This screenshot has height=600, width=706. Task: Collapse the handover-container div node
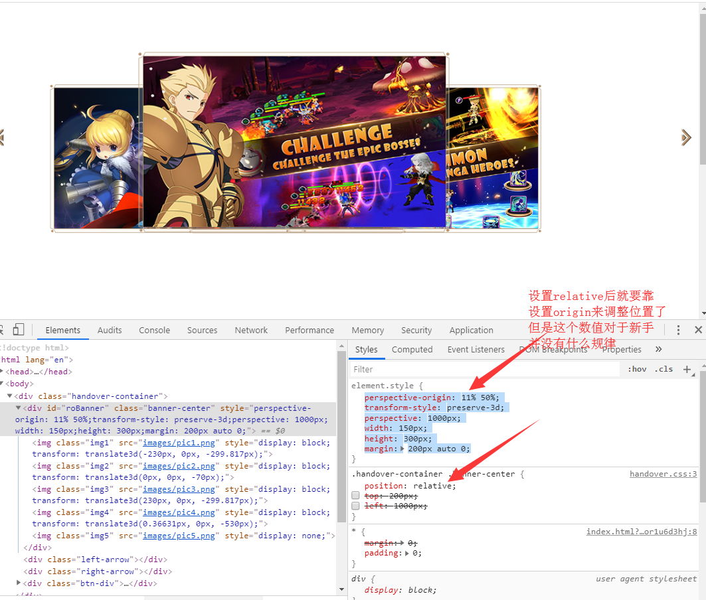(9, 396)
